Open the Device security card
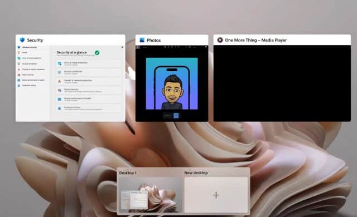 click(x=89, y=90)
